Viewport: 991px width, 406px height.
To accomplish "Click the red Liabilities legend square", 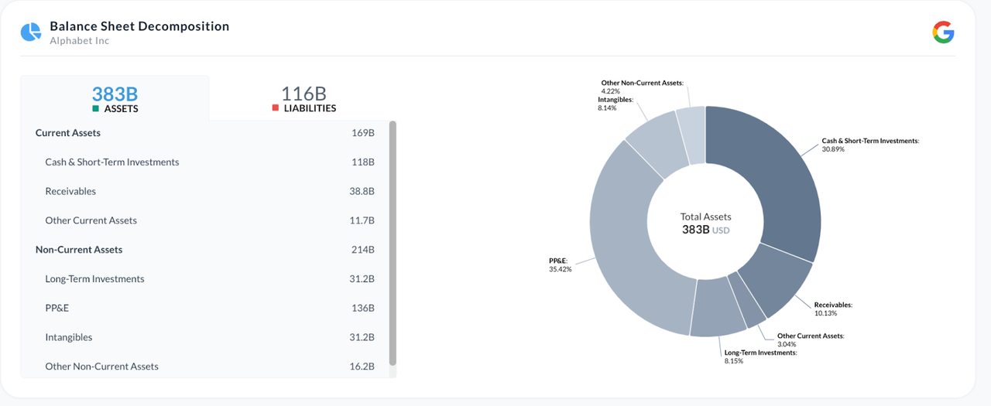I will click(x=275, y=109).
